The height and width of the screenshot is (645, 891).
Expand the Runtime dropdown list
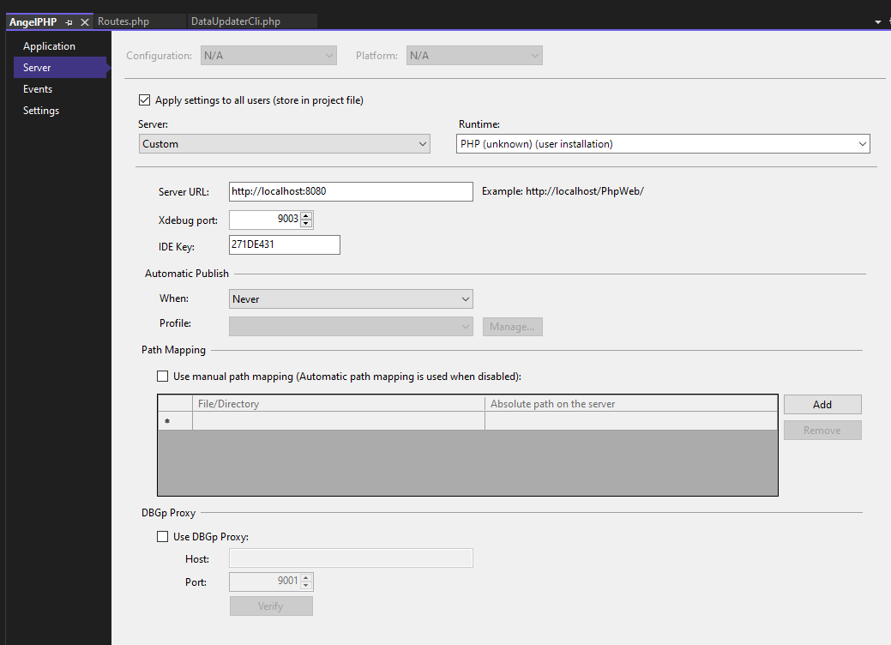tap(663, 144)
